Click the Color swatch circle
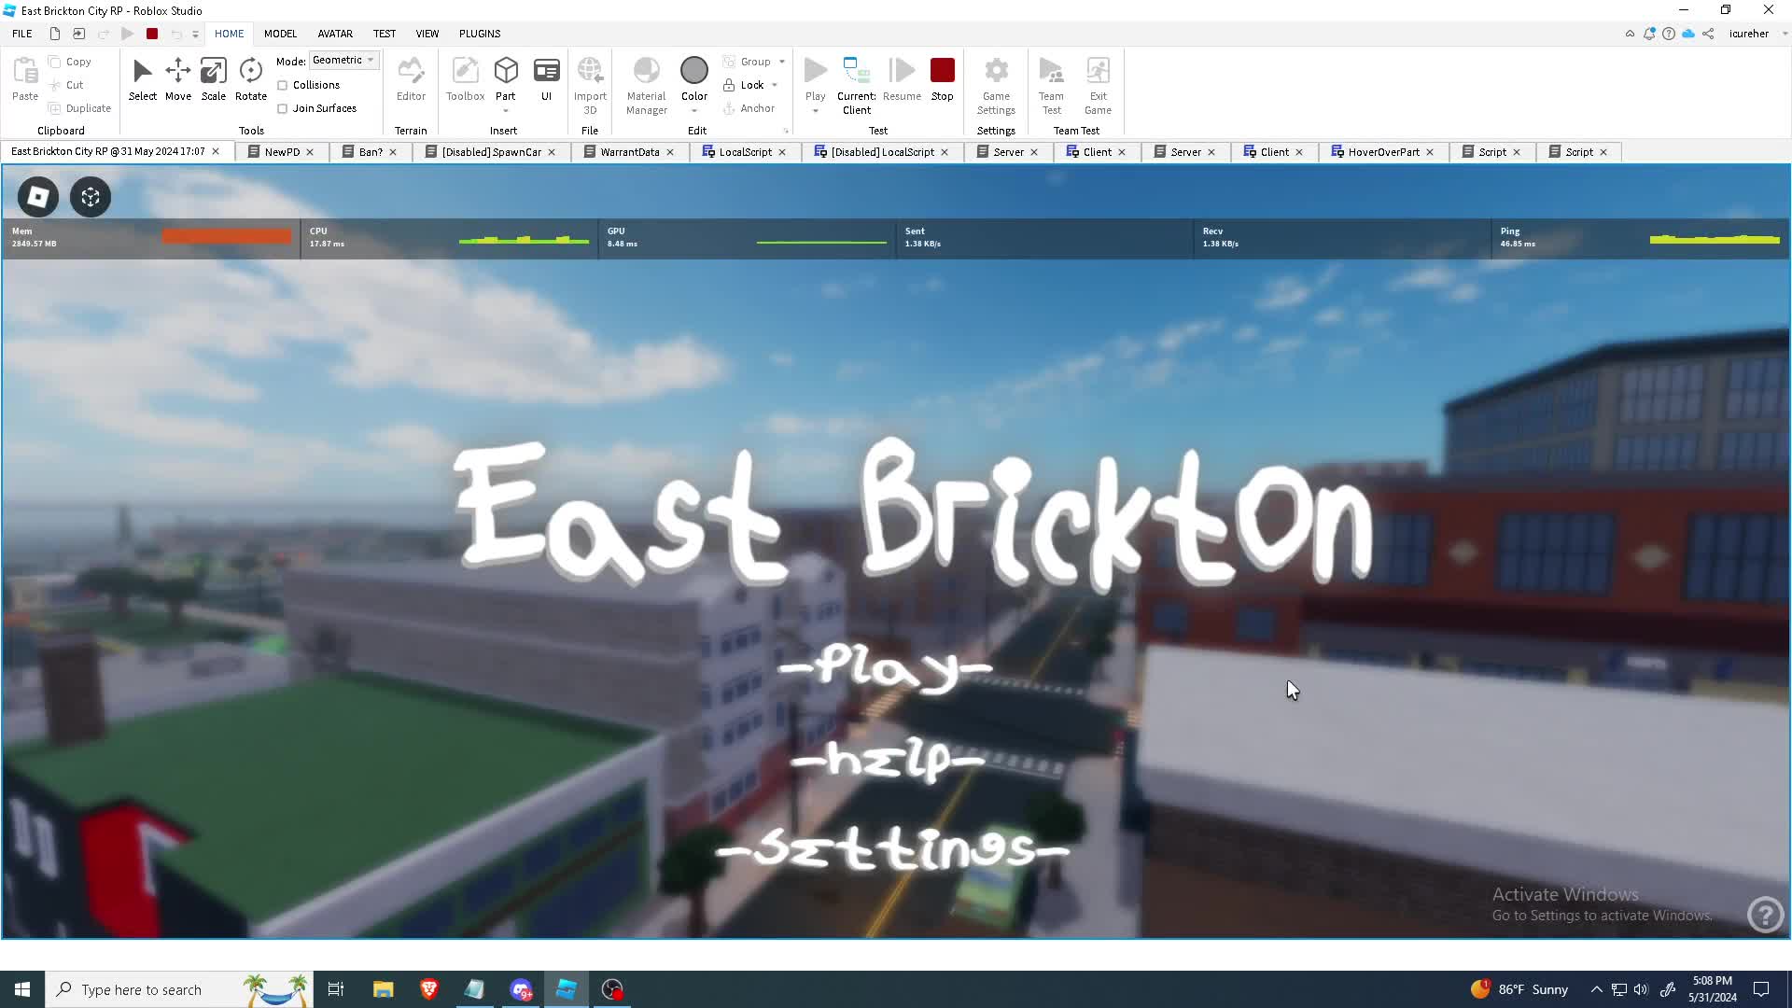1792x1008 pixels. 693,71
